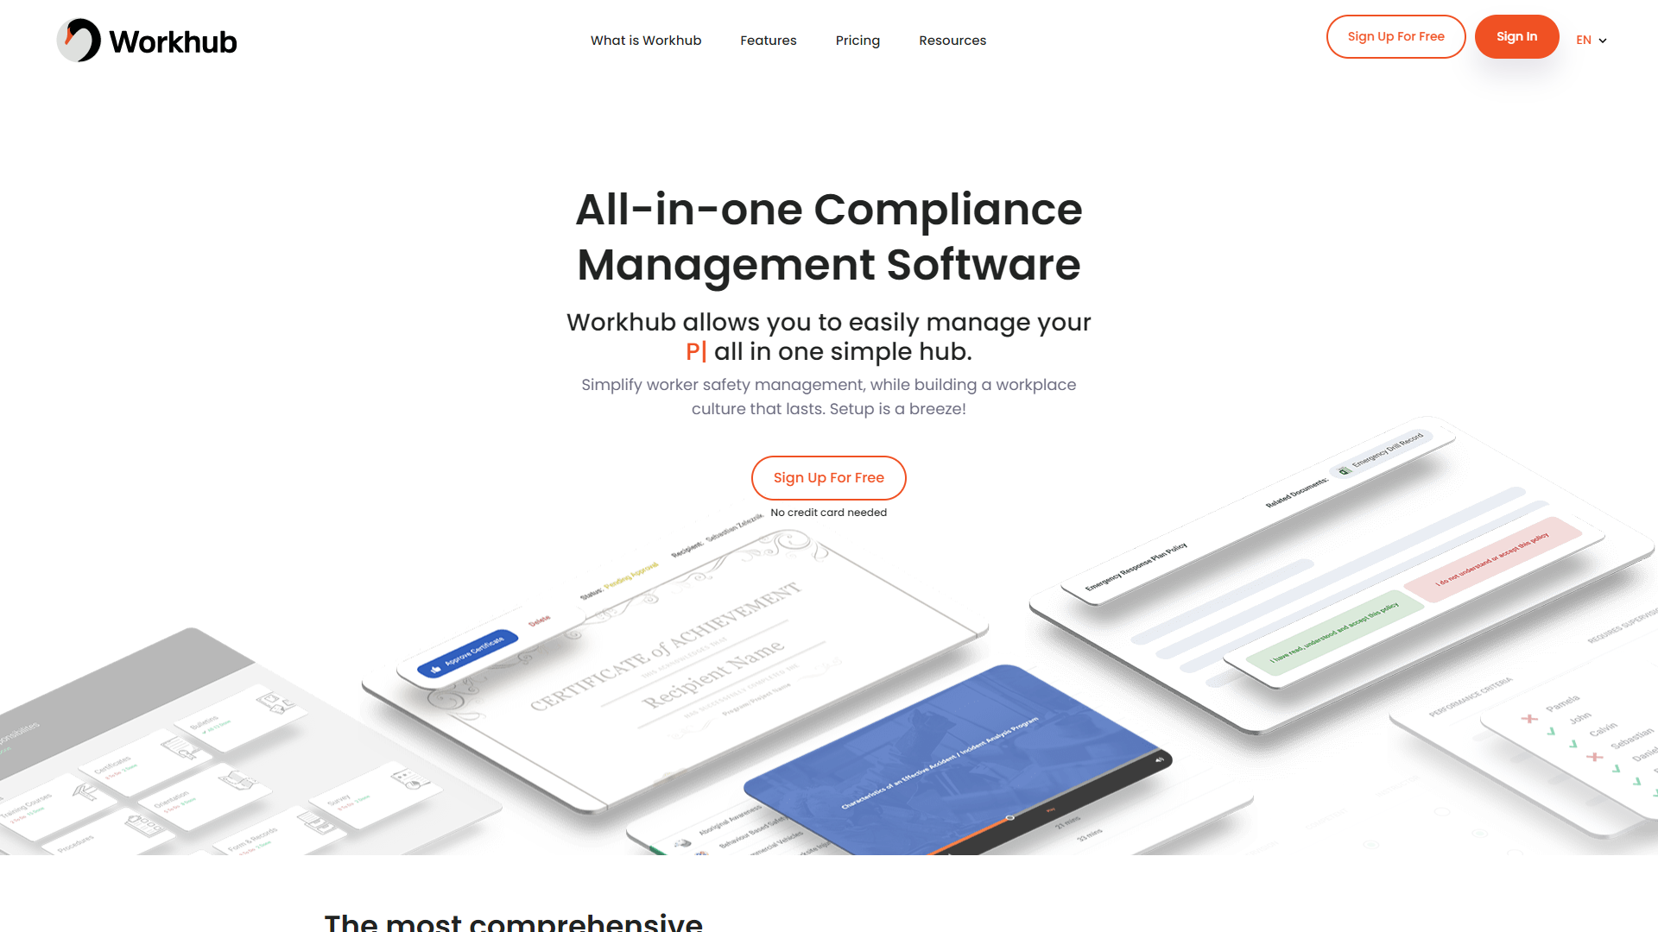This screenshot has height=932, width=1658.
Task: Expand the Features menu item
Action: pyautogui.click(x=768, y=41)
